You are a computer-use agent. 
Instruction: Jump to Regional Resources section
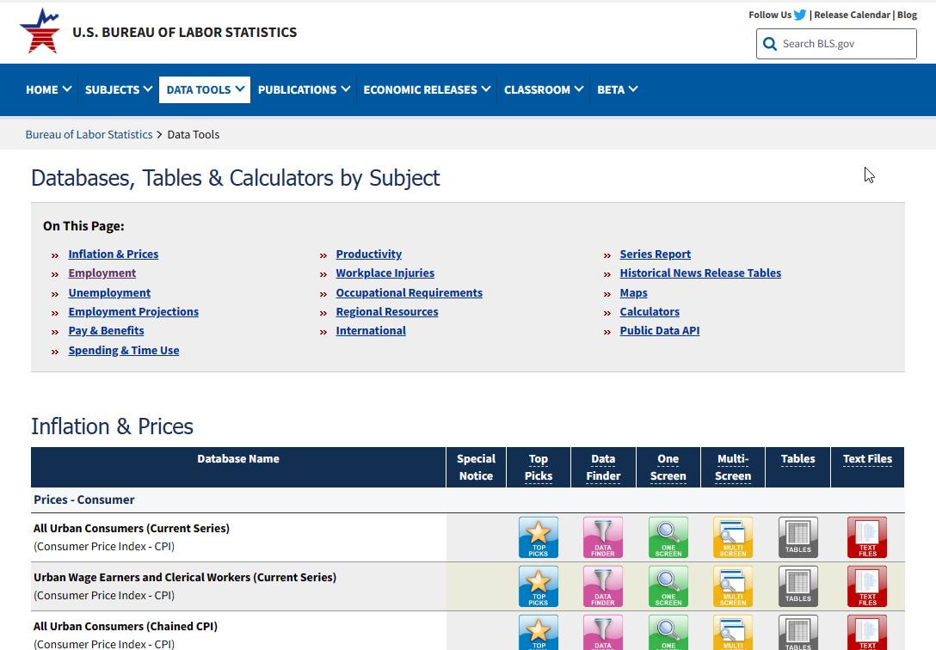click(x=387, y=312)
